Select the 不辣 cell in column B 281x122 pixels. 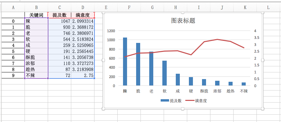point(36,75)
